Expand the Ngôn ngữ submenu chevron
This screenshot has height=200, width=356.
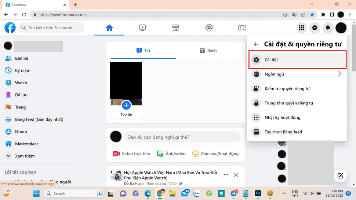339,74
